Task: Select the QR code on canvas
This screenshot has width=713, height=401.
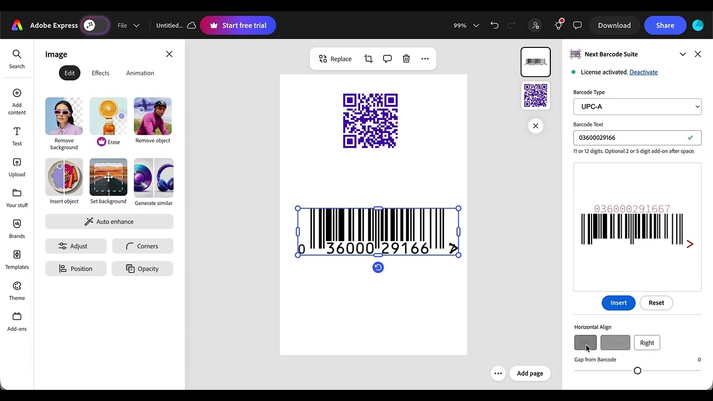Action: (370, 121)
